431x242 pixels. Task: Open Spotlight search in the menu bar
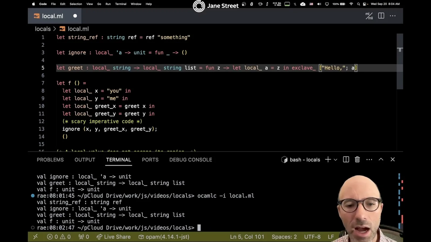click(359, 4)
